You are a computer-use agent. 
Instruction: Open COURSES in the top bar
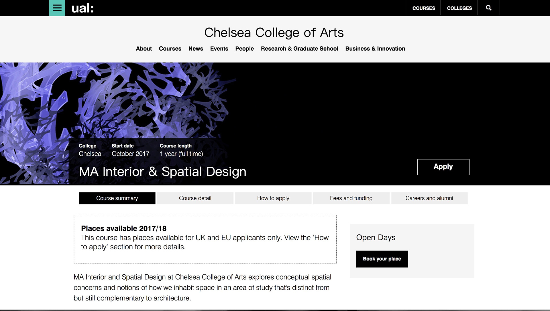(423, 8)
